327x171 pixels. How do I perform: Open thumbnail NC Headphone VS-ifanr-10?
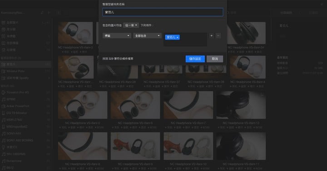pos(188,146)
